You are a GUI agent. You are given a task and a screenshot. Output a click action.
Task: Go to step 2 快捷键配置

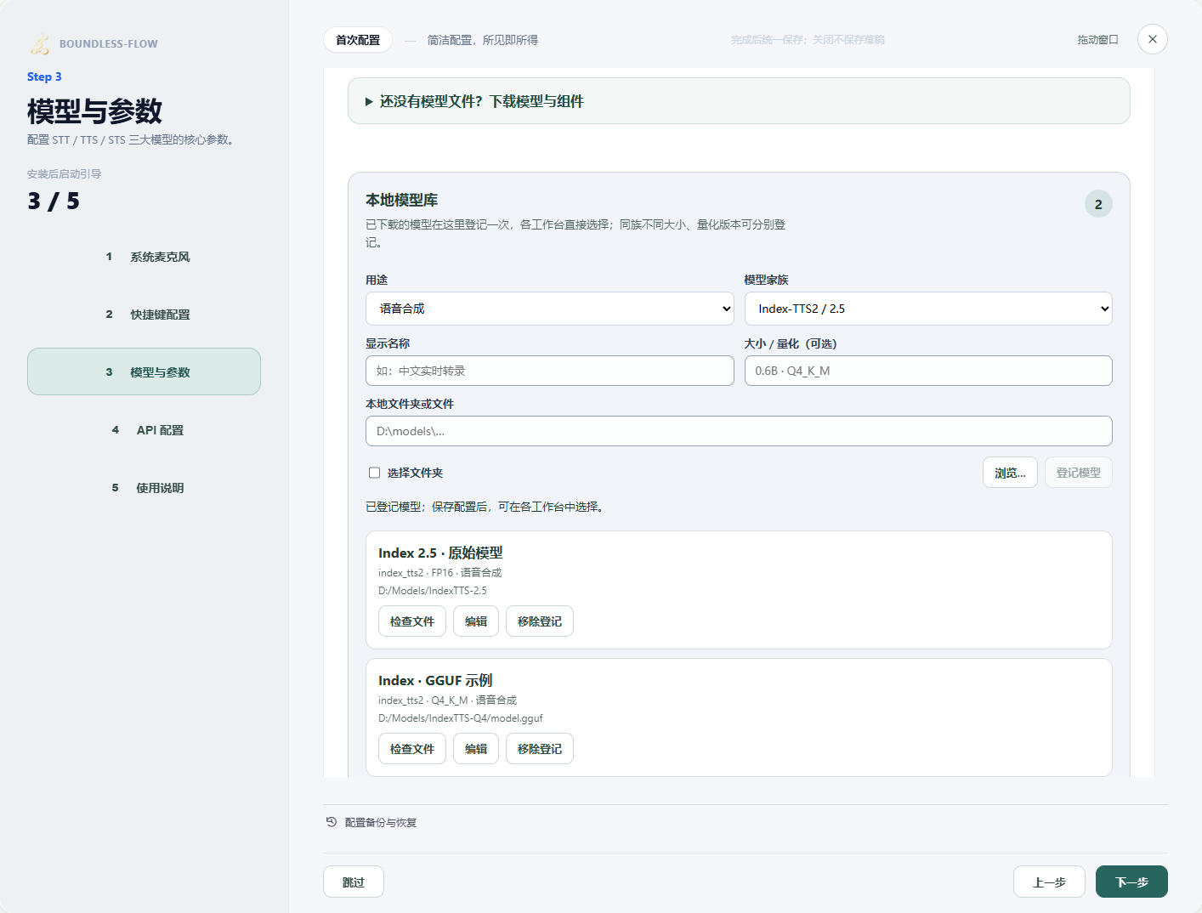coord(144,315)
